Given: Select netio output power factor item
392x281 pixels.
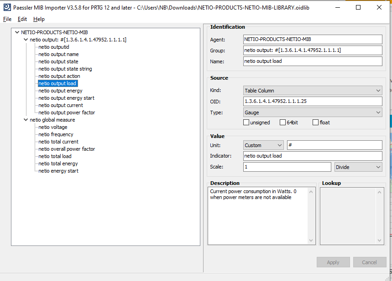Looking at the screenshot, I should click(67, 112).
